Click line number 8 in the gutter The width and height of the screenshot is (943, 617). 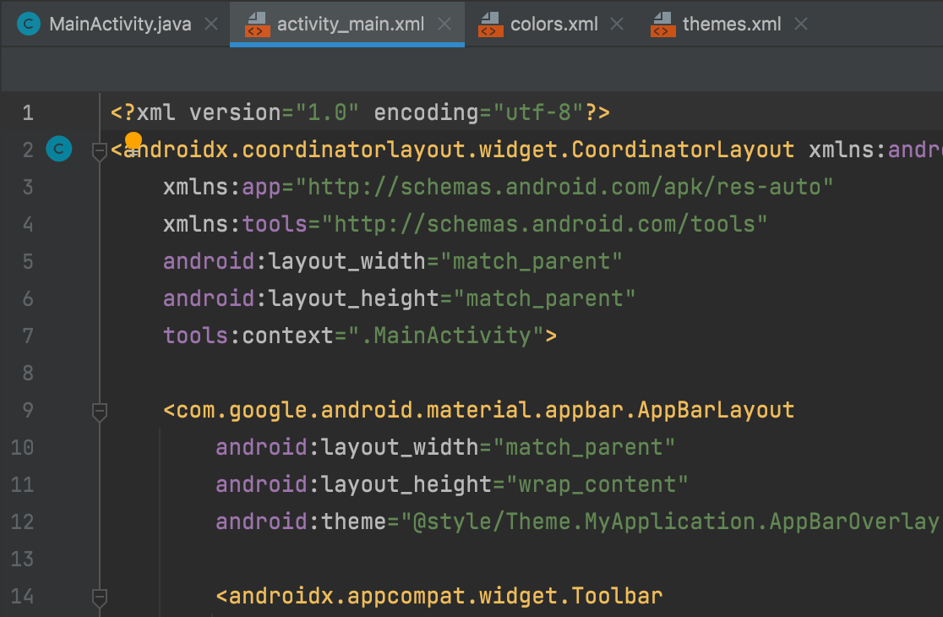(28, 373)
